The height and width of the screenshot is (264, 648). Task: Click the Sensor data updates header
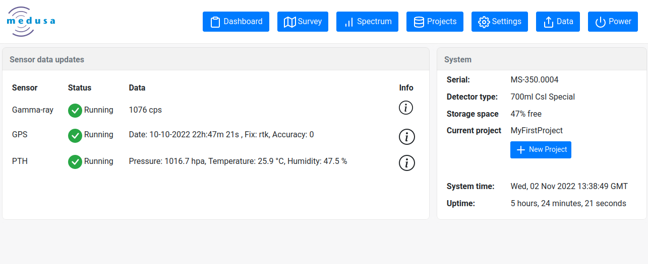click(47, 59)
